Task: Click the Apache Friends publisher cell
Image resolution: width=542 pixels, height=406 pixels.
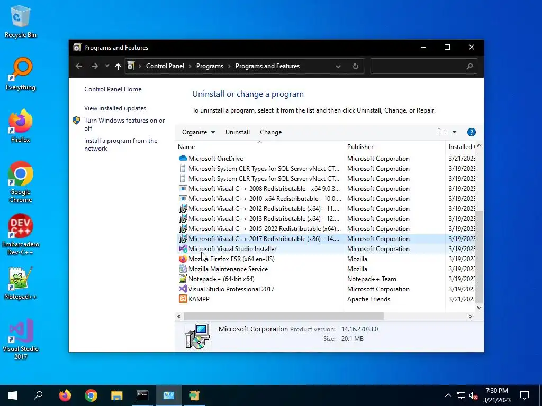Action: point(368,299)
